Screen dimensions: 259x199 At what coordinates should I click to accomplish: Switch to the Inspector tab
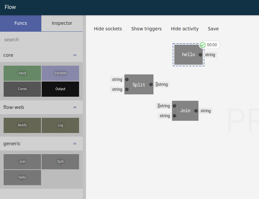click(62, 23)
